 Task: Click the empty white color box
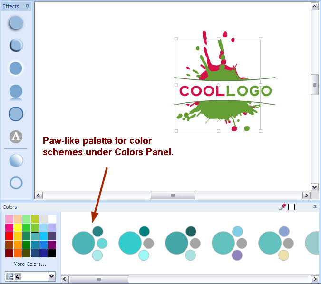tap(292, 207)
